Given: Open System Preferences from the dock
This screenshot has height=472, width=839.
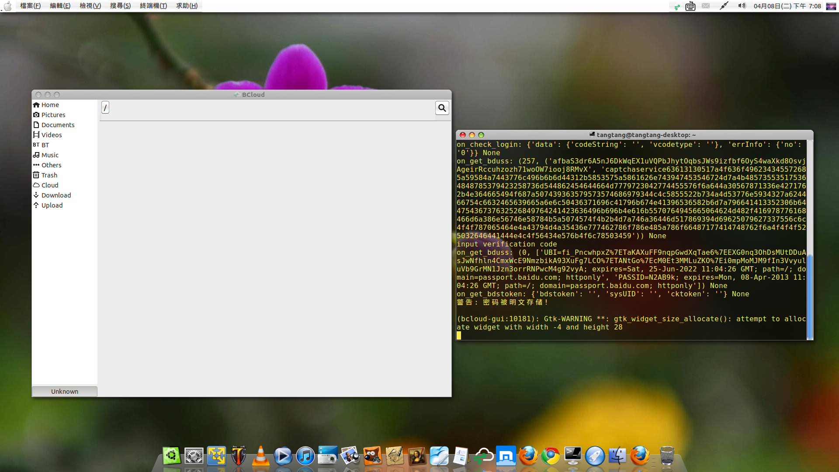Looking at the screenshot, I should [x=194, y=456].
